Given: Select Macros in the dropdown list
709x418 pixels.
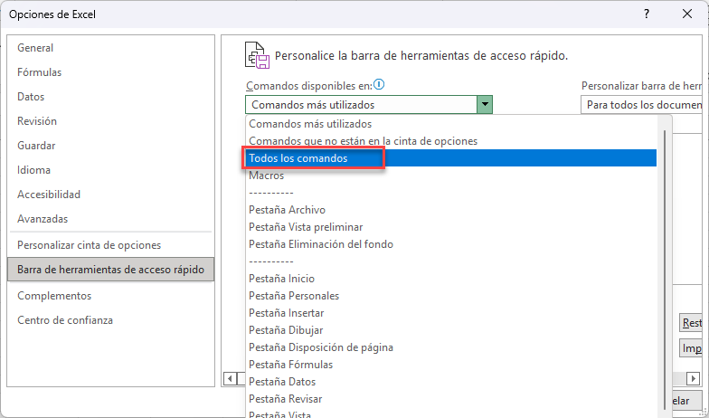Looking at the screenshot, I should [452, 176].
